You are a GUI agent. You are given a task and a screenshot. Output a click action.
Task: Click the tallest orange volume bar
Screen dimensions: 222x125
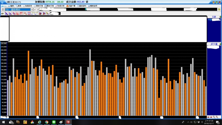coord(28,83)
